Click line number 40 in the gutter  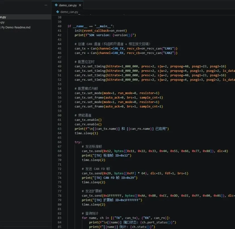tap(59, 26)
